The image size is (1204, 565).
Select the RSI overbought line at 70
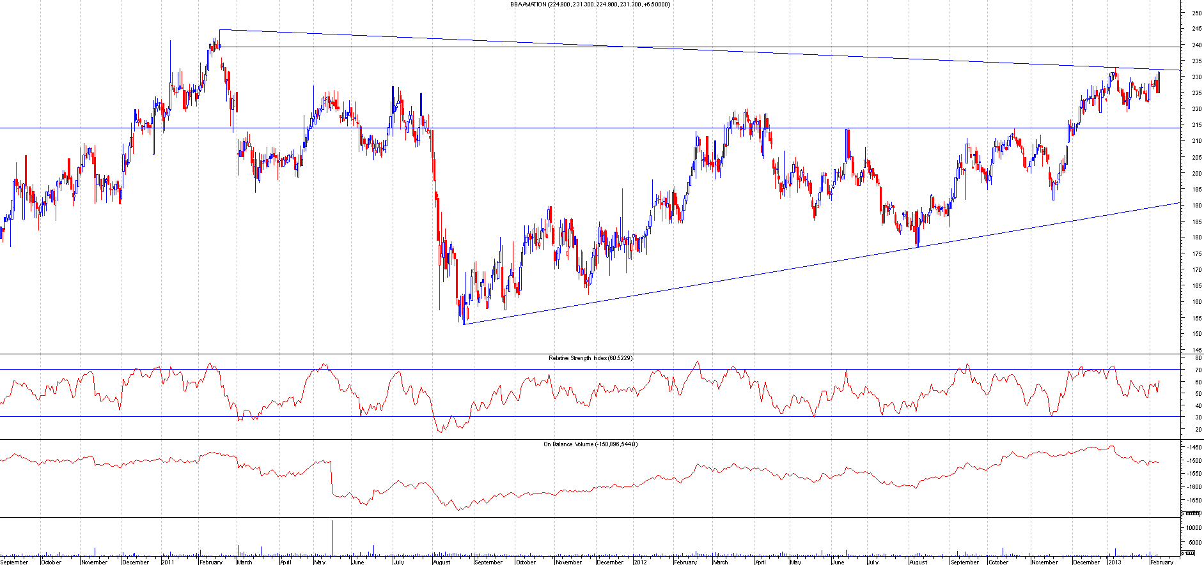pyautogui.click(x=575, y=369)
